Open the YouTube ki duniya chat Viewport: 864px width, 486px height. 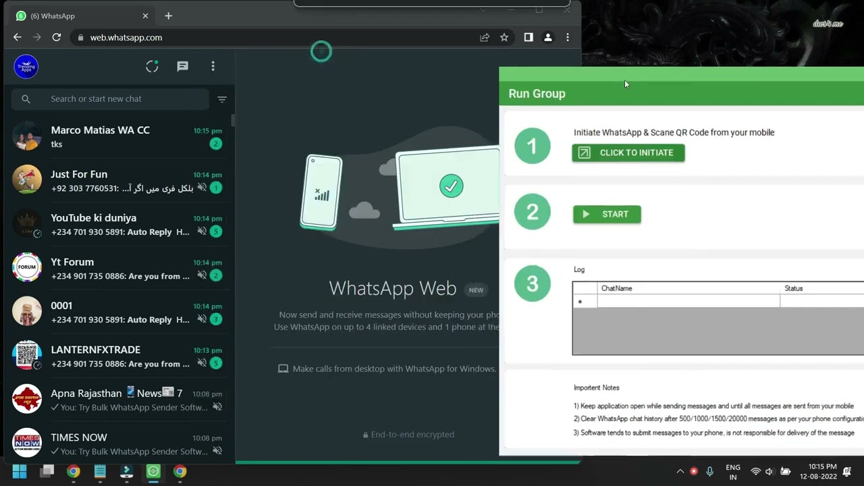[117, 224]
